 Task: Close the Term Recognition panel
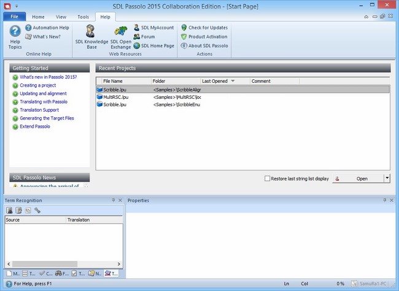click(120, 200)
